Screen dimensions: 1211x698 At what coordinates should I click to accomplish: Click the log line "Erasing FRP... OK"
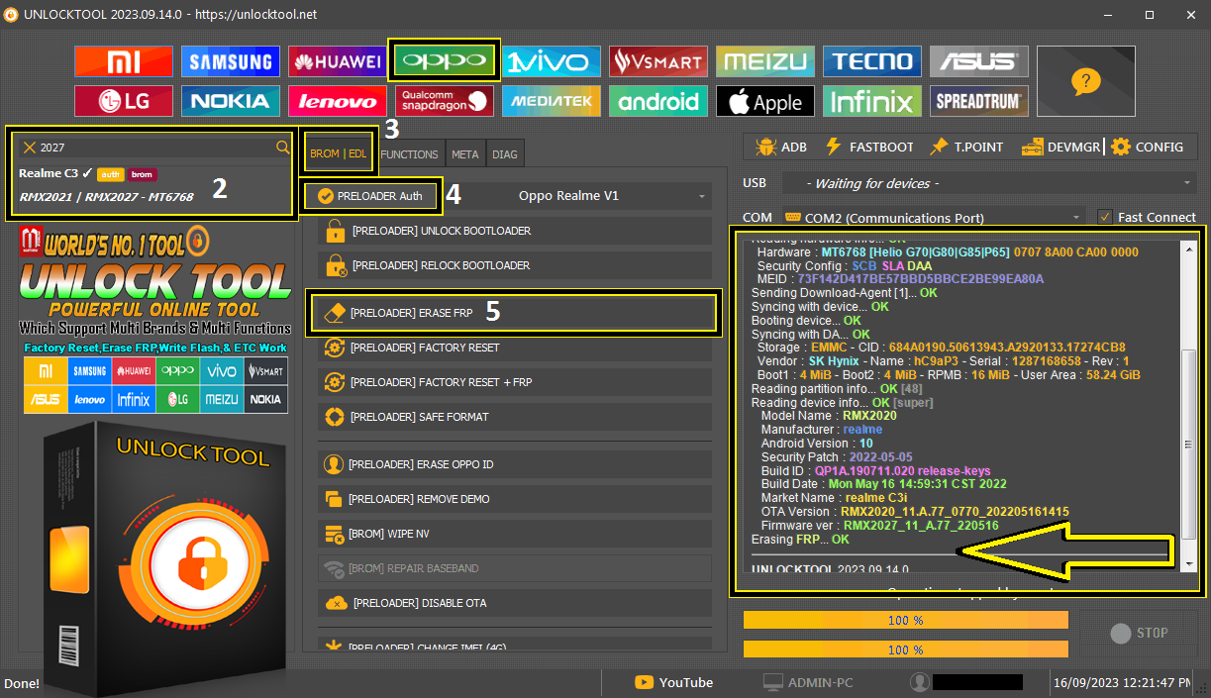click(800, 540)
